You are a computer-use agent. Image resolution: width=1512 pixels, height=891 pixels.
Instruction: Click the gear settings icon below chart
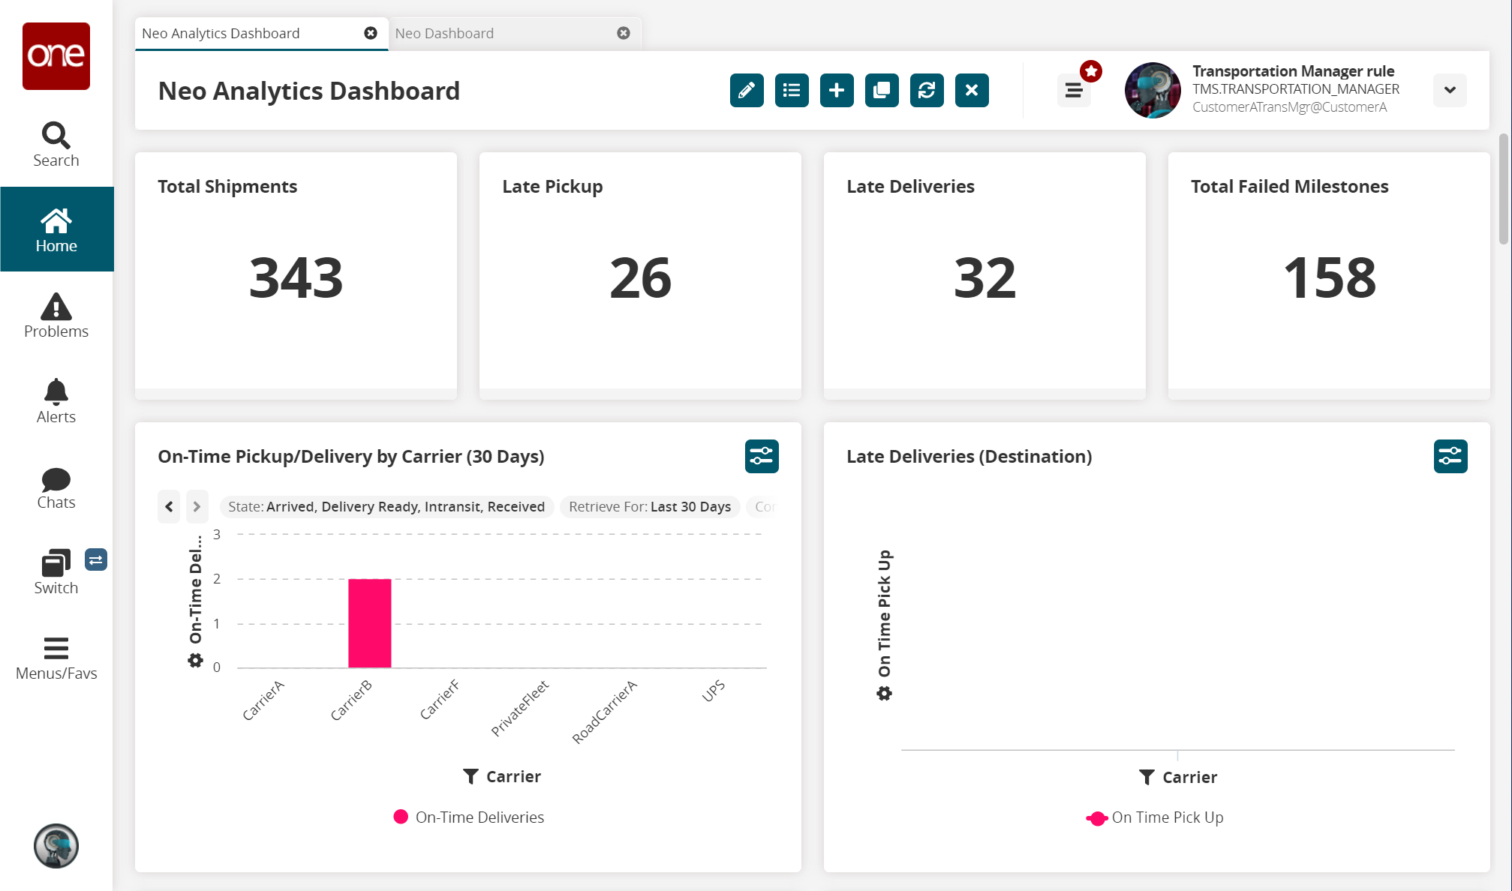click(x=195, y=660)
